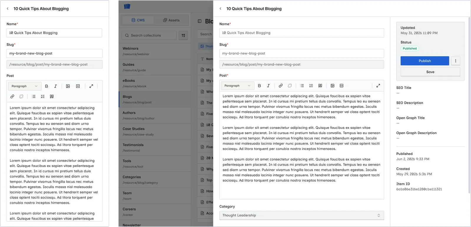The width and height of the screenshot is (471, 227).
Task: Switch to the Assets tab
Action: pos(171,20)
